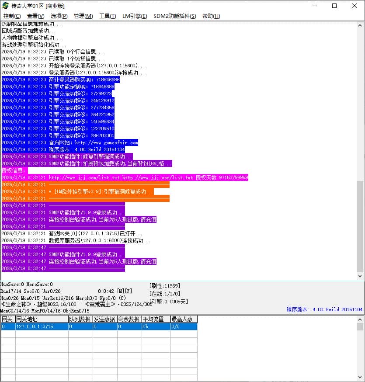365x382 pixels.
Task: Click log line 引擎交流QQ群③: 277734856
Action: click(x=58, y=108)
